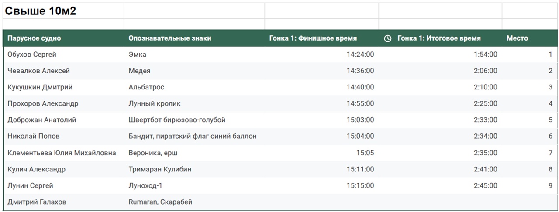
Task: Select the 'Швертбот бирюзово-голубой' cell
Action: (x=177, y=120)
